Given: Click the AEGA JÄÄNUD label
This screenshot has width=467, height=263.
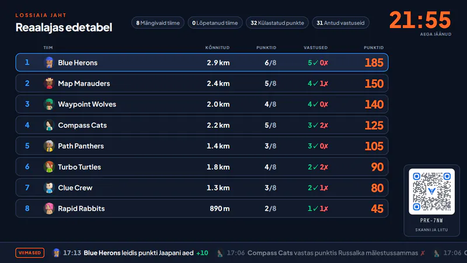Looking at the screenshot, I should click(435, 34).
